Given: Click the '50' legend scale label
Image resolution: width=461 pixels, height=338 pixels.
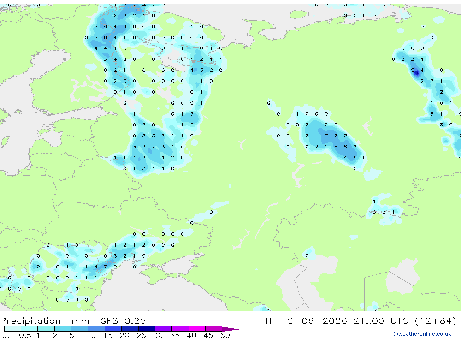Looking at the screenshot, I should point(225,335).
